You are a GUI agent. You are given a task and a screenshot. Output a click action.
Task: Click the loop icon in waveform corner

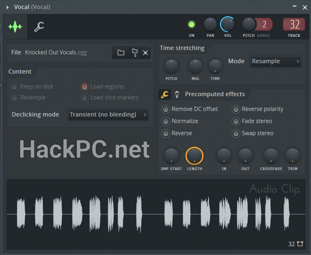coord(300,244)
